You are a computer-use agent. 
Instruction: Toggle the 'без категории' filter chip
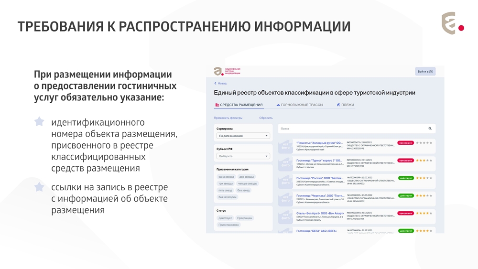228,197
